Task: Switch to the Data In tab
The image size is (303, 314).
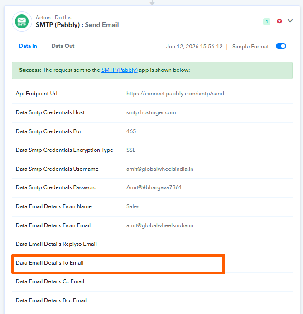Action: 28,46
